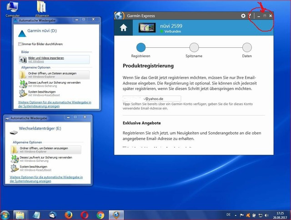The image size is (291, 220).
Task: Open Garmin Express settings gear
Action: tap(243, 16)
